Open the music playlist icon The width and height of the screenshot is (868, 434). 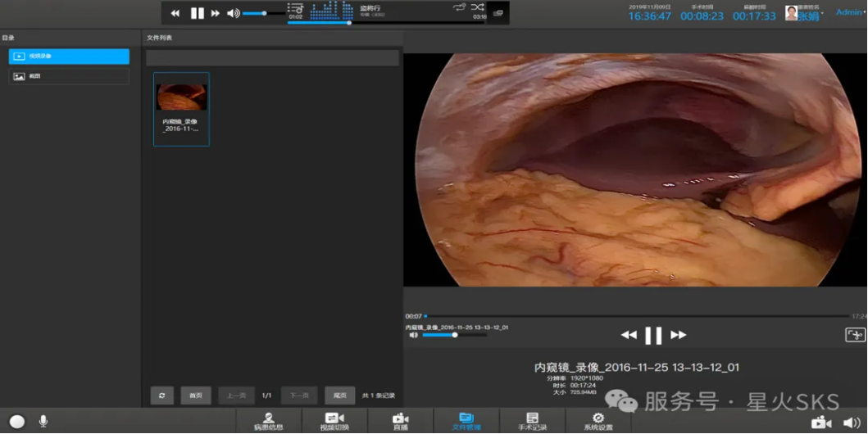point(295,8)
